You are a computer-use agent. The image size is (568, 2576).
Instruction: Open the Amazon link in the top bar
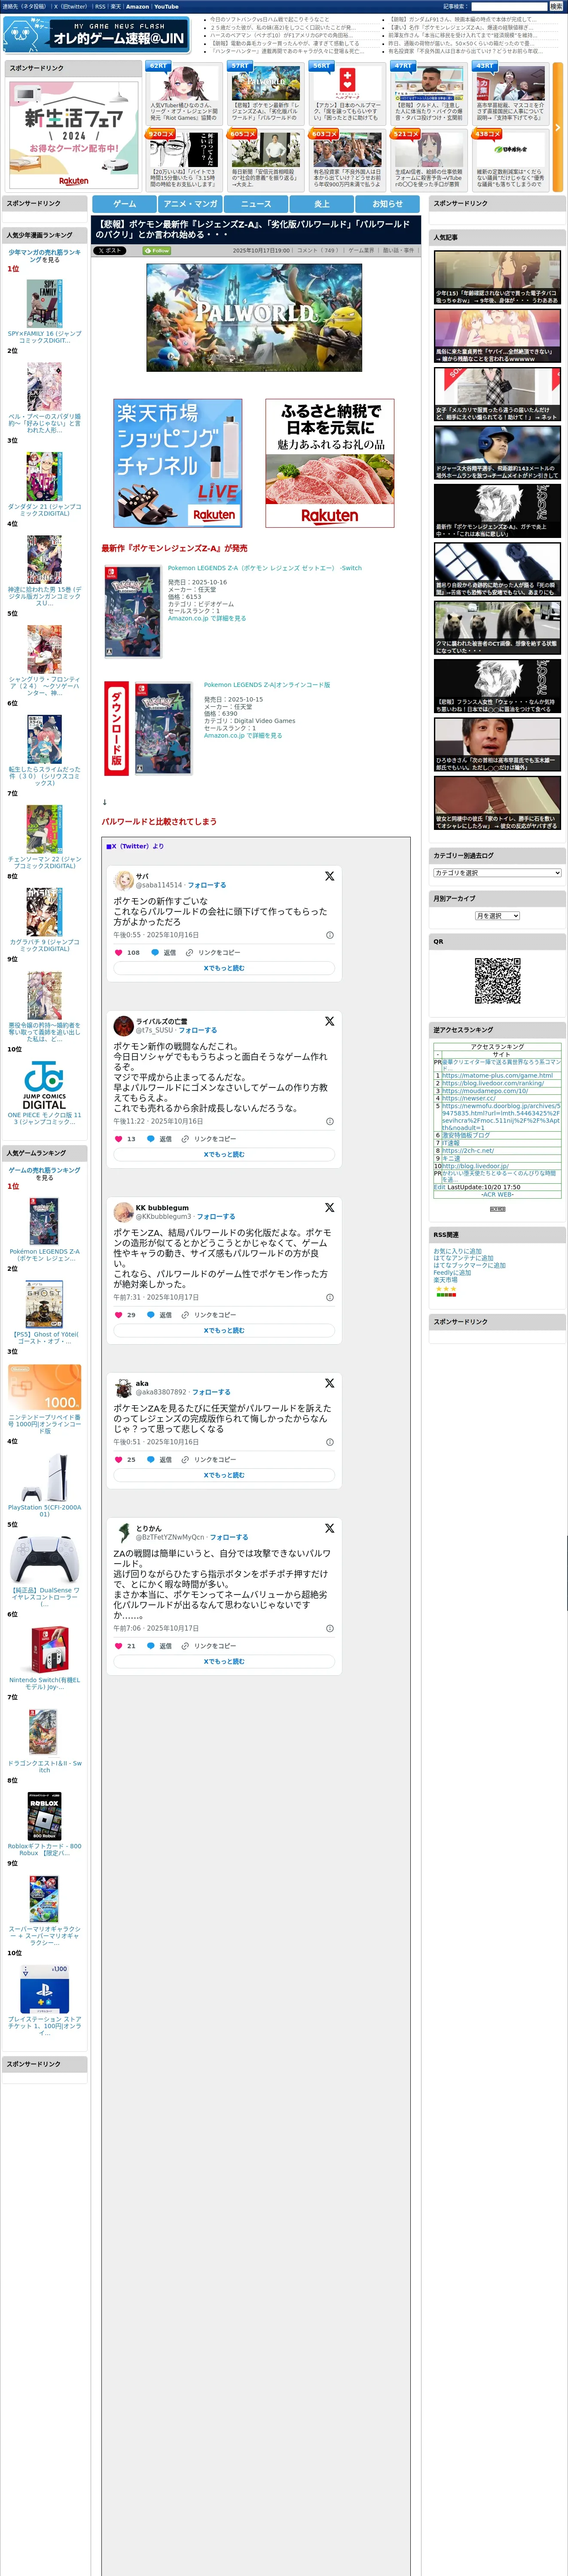point(137,7)
